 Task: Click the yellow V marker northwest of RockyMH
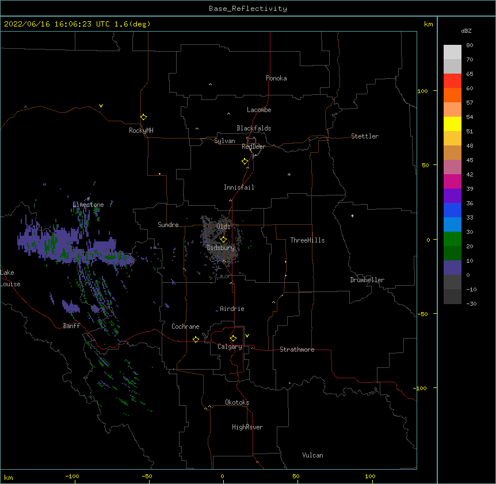(101, 106)
